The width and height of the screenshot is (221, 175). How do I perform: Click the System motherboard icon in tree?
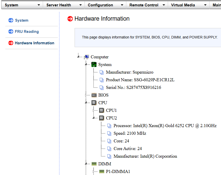tap(94, 64)
